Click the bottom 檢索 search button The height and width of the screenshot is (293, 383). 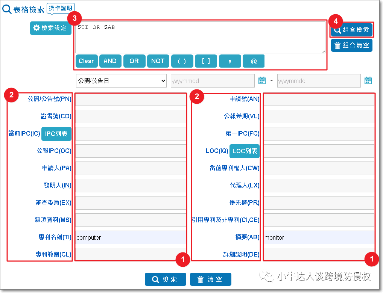tap(165, 279)
